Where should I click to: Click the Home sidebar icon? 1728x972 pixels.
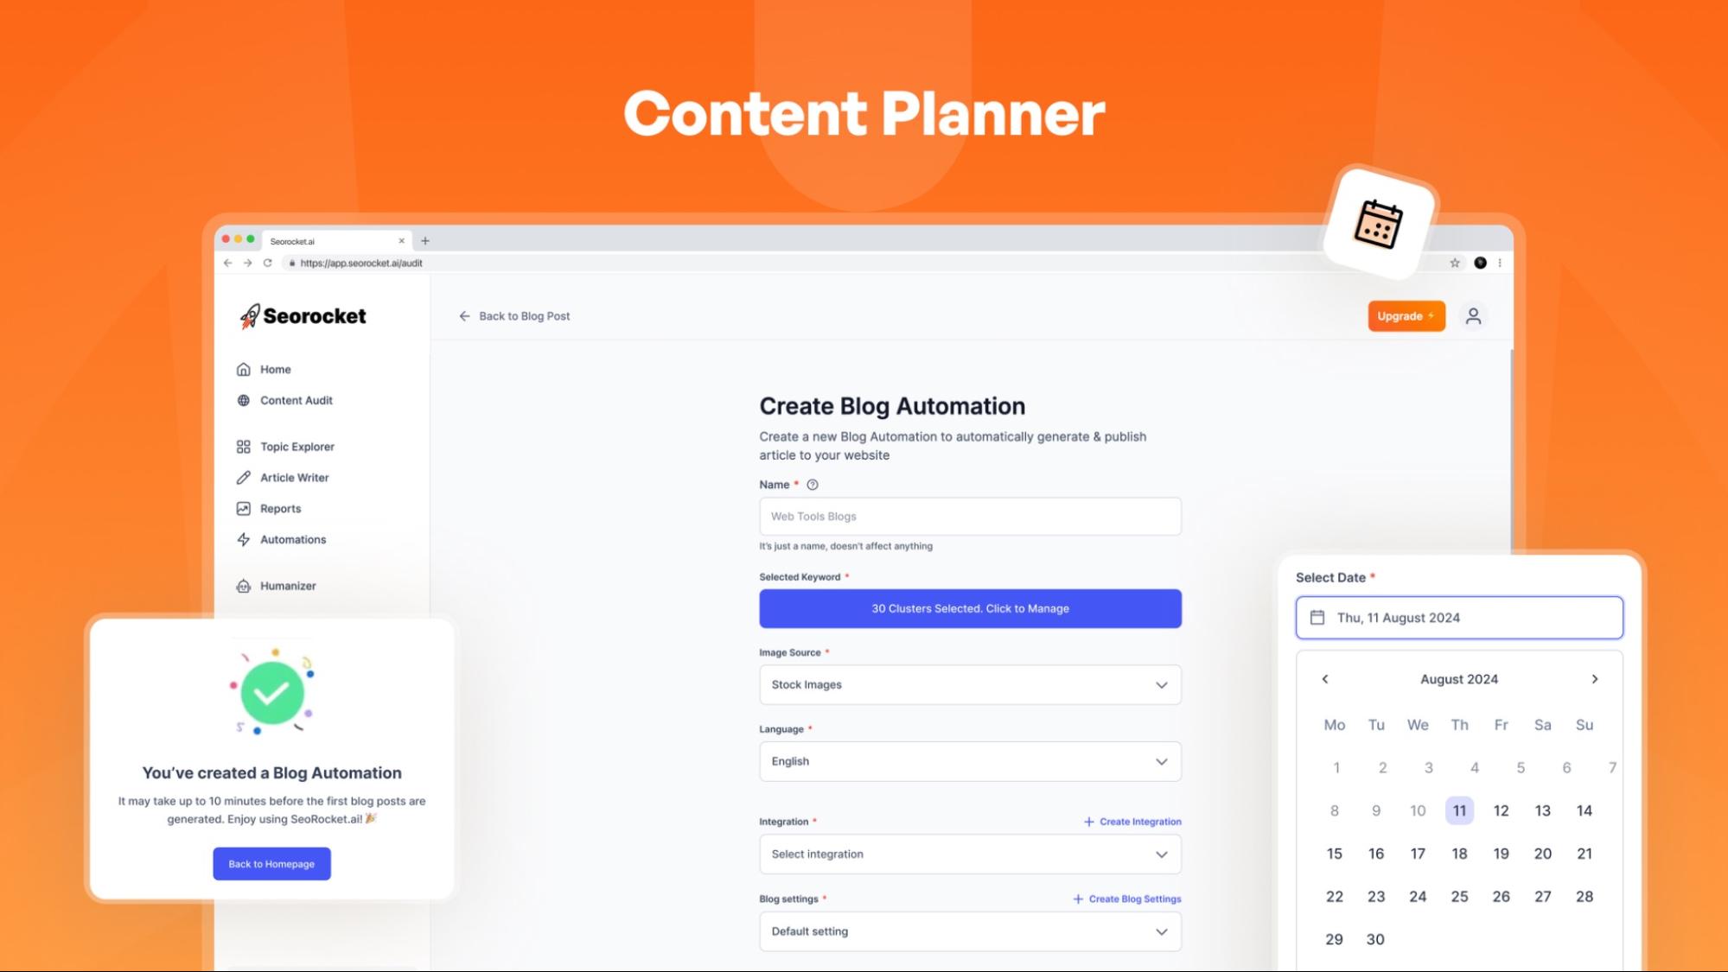tap(242, 368)
